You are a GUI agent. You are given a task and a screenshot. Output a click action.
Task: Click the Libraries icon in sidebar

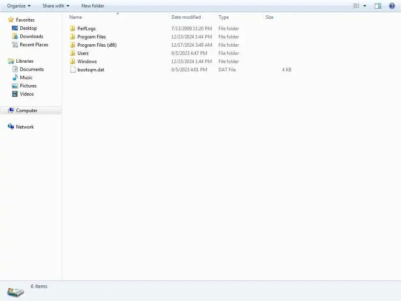tap(11, 61)
